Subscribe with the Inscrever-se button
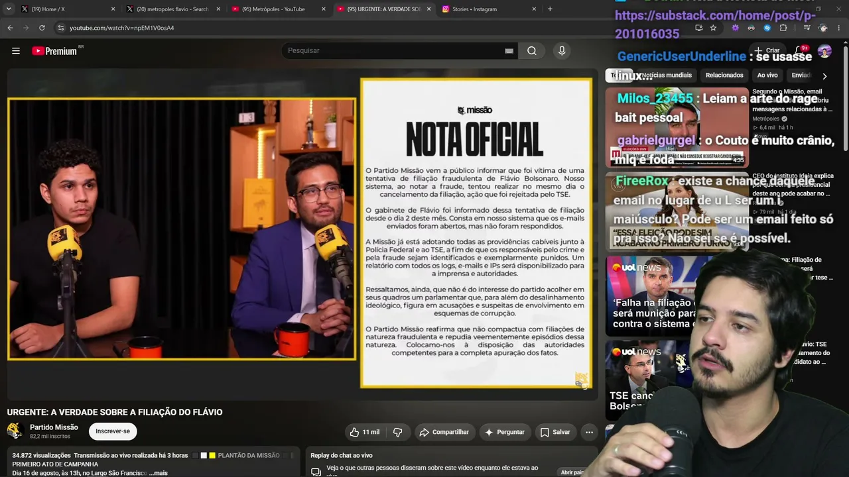 point(113,431)
